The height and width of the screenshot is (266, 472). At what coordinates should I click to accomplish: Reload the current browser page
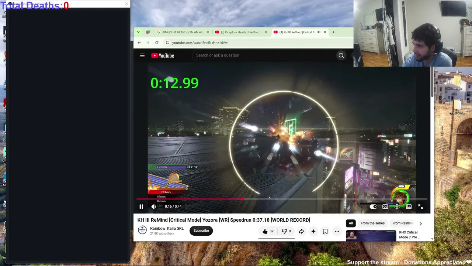[x=157, y=42]
